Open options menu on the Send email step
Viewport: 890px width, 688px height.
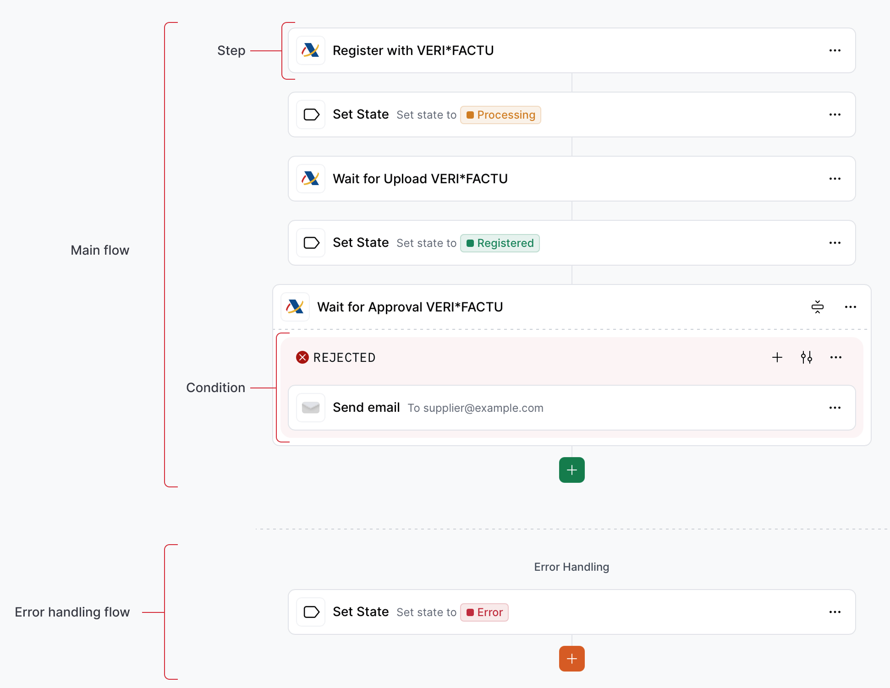click(835, 408)
